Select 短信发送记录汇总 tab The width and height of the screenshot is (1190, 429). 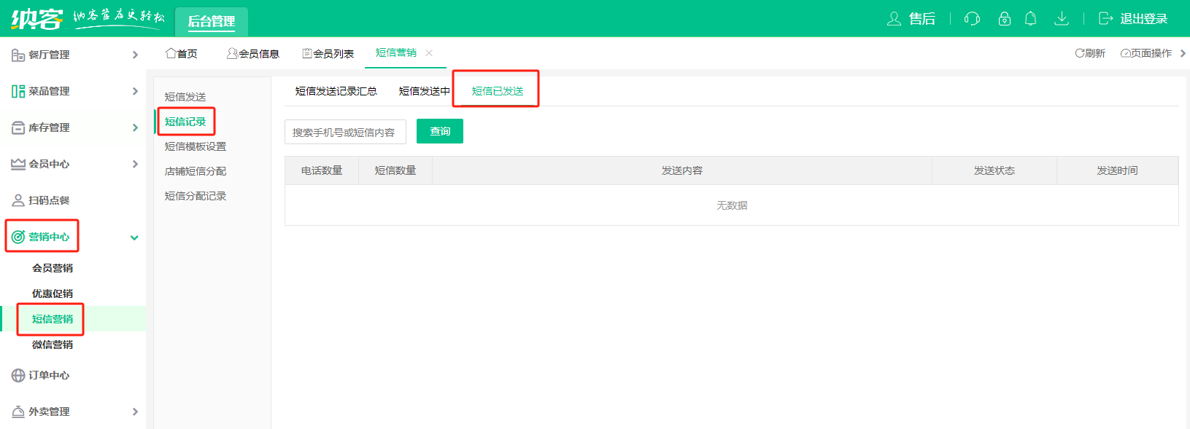(x=336, y=91)
